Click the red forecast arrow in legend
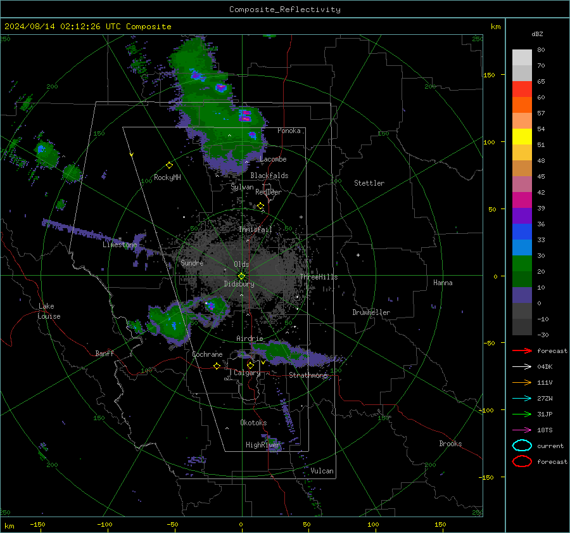Screen dimensions: 570x533 coord(522,350)
